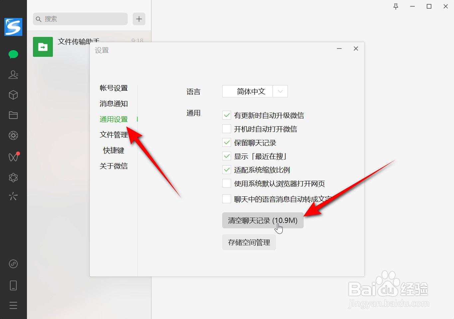Open the 关于微信 tab
The image size is (454, 319).
coord(114,166)
